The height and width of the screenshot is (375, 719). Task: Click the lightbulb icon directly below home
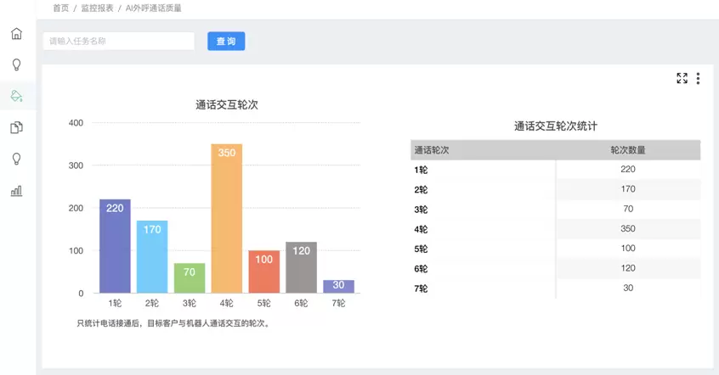point(16,64)
